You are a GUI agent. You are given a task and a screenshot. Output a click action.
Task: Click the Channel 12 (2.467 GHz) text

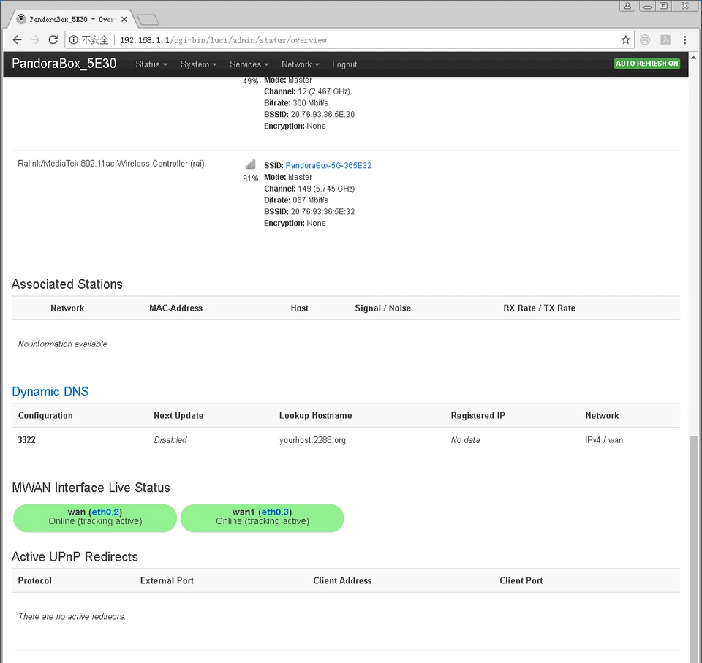point(307,91)
